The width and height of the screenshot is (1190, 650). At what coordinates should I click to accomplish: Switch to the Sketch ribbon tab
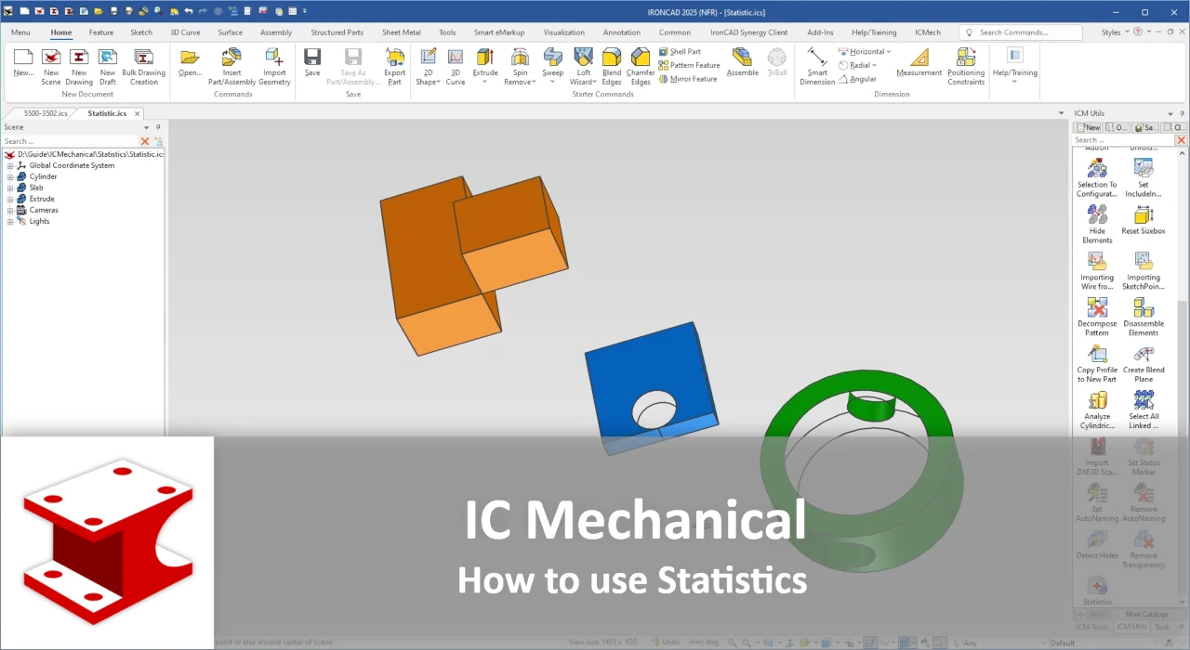click(x=141, y=32)
